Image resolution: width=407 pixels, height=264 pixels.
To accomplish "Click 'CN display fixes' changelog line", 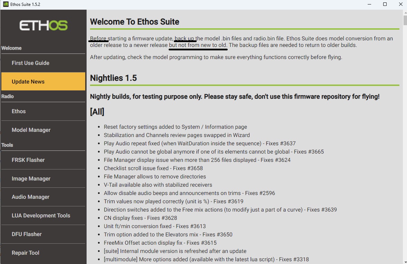I will (140, 218).
